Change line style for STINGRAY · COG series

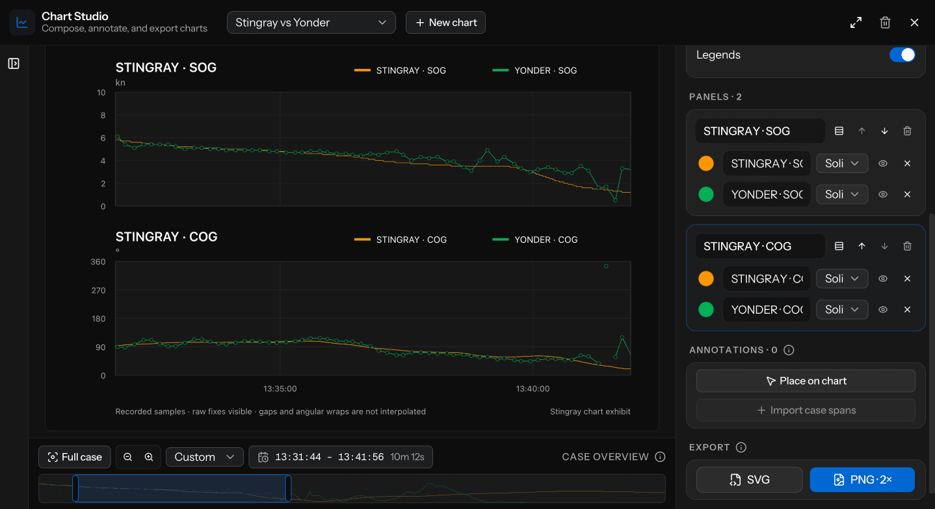(843, 279)
